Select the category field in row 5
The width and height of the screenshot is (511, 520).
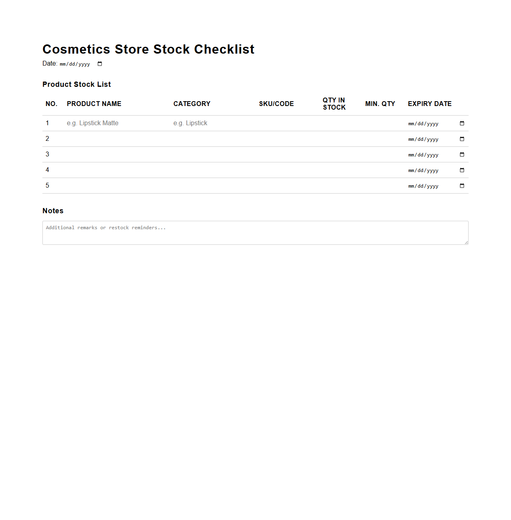click(208, 186)
